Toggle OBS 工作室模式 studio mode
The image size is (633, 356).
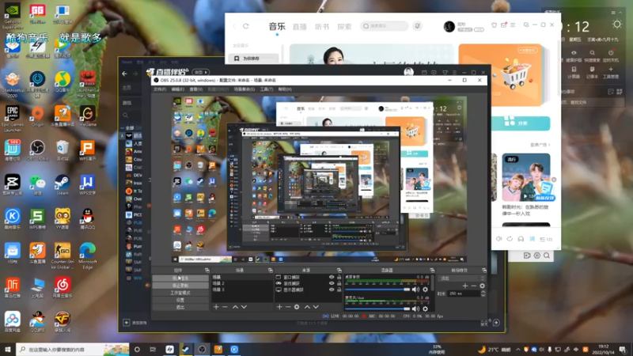180,293
